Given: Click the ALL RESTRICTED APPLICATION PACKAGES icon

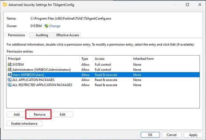Looking at the screenshot, I should pyautogui.click(x=9, y=85).
